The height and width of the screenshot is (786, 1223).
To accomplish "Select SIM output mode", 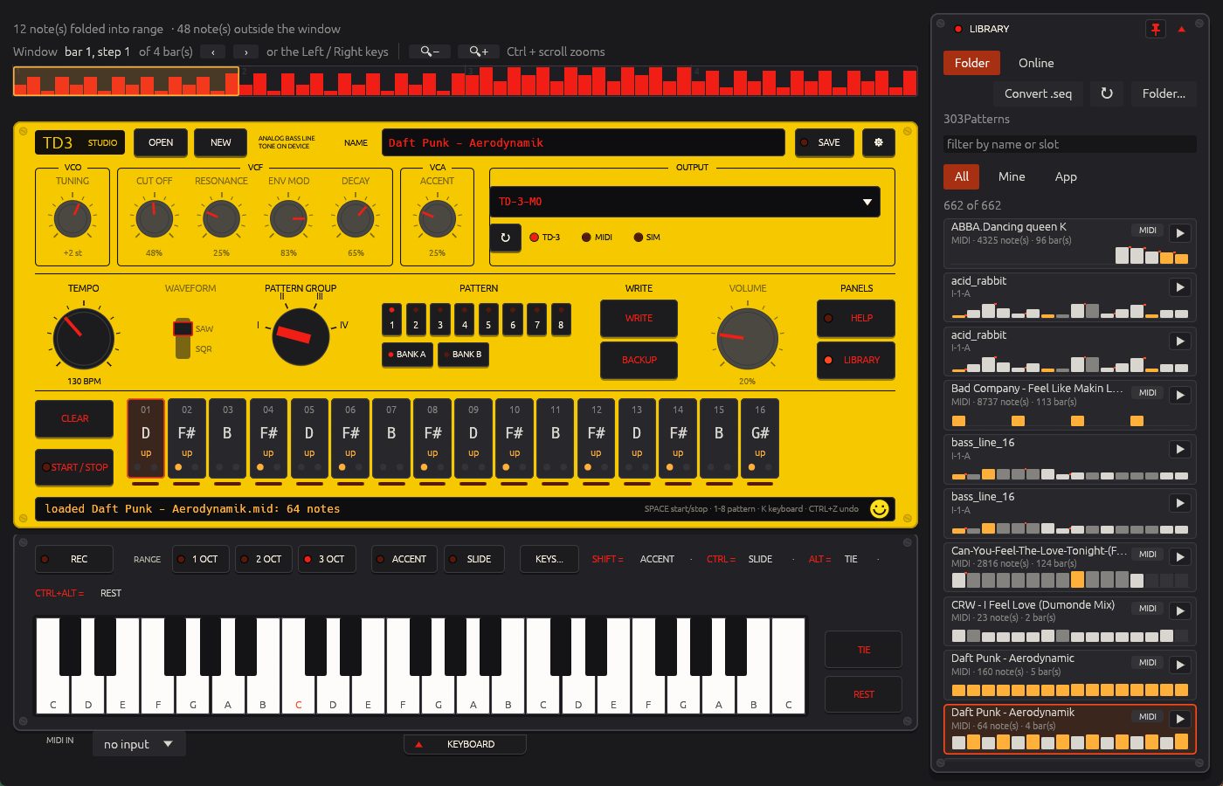I will [x=647, y=238].
